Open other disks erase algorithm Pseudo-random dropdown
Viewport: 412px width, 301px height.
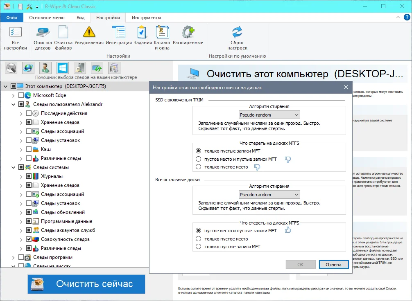tap(269, 195)
